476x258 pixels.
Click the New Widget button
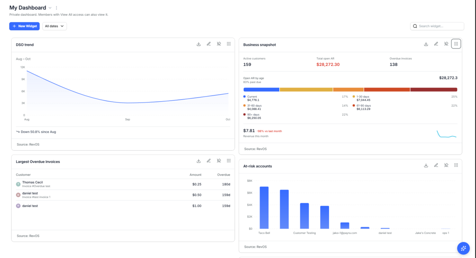tap(24, 26)
